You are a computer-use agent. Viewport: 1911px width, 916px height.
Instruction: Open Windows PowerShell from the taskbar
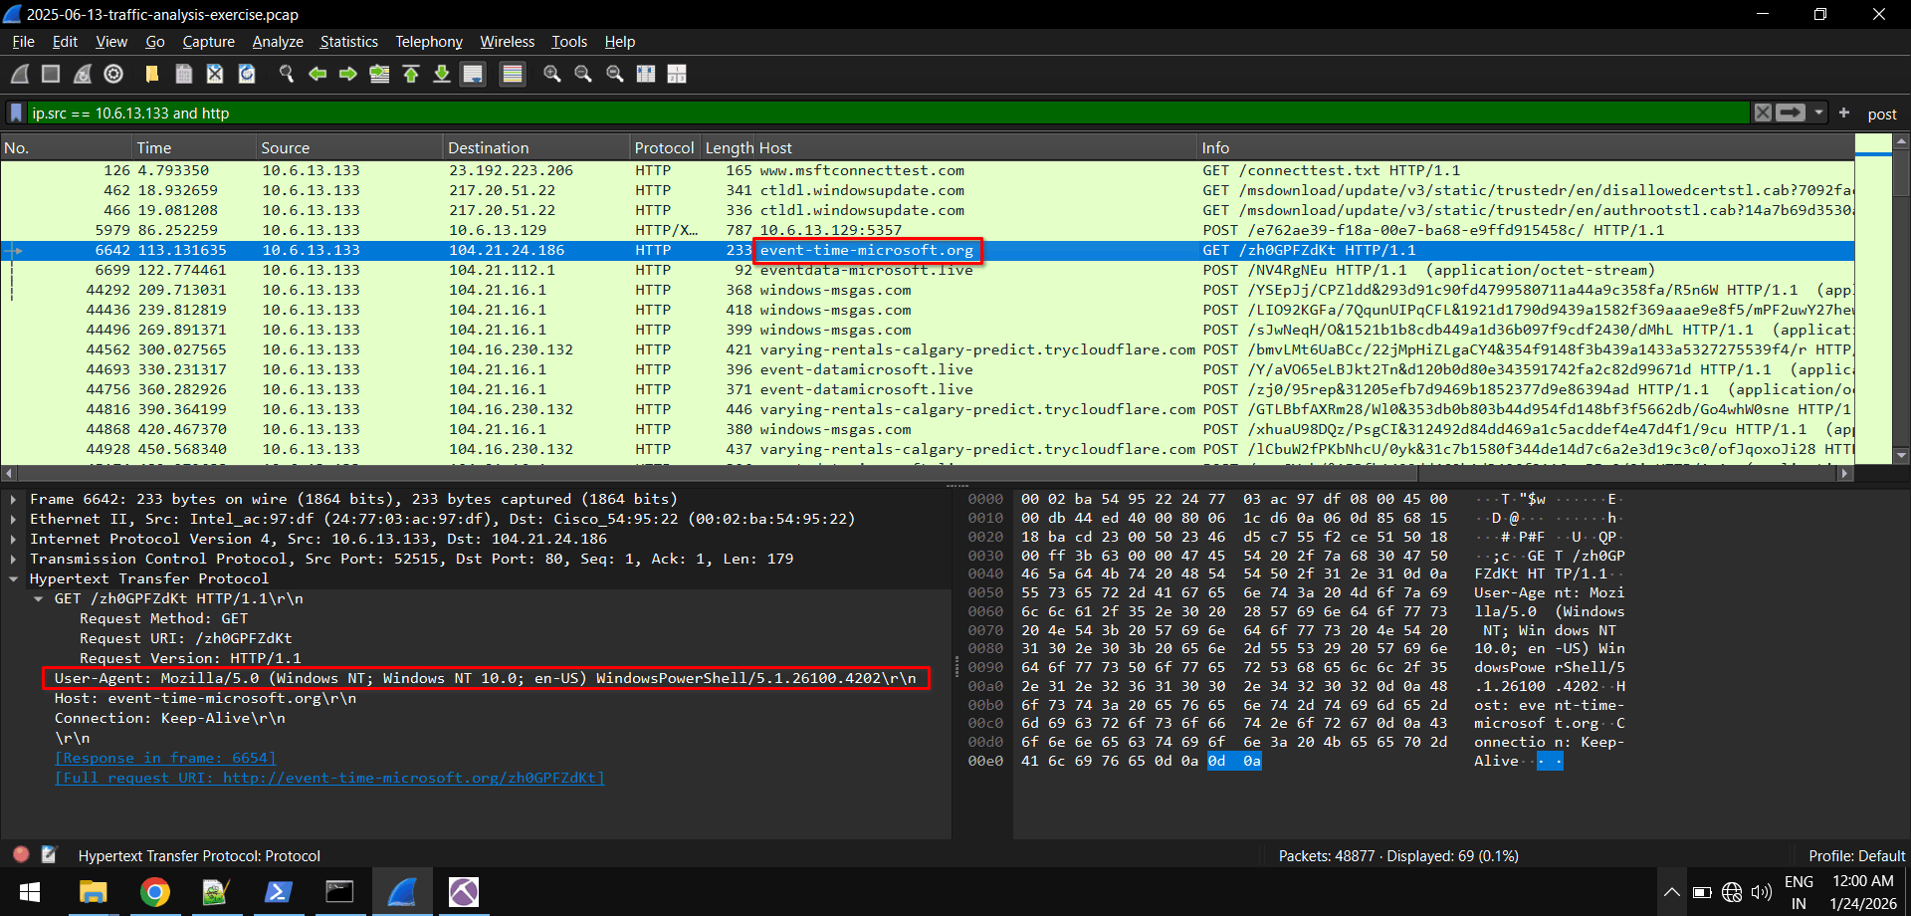pos(278,892)
